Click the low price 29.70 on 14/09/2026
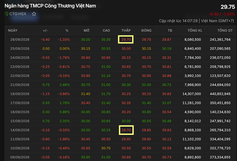The image size is (237, 161). point(126,130)
